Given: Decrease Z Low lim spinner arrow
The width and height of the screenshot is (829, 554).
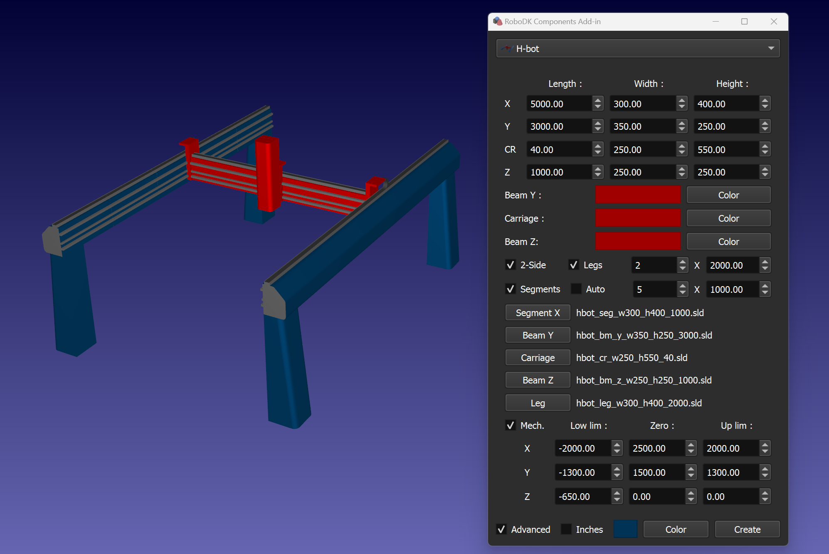Looking at the screenshot, I should [617, 500].
